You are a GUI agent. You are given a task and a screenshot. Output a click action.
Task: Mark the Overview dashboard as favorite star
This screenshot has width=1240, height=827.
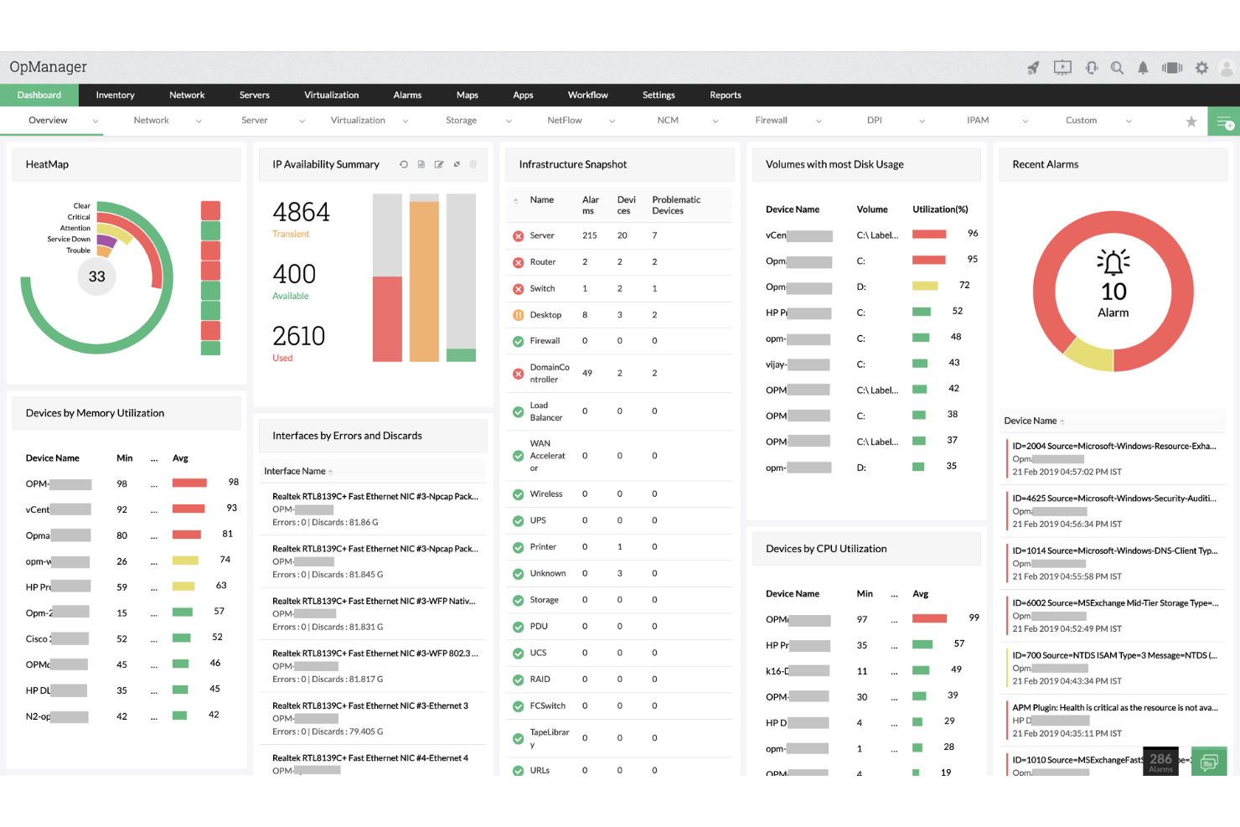pyautogui.click(x=1191, y=121)
